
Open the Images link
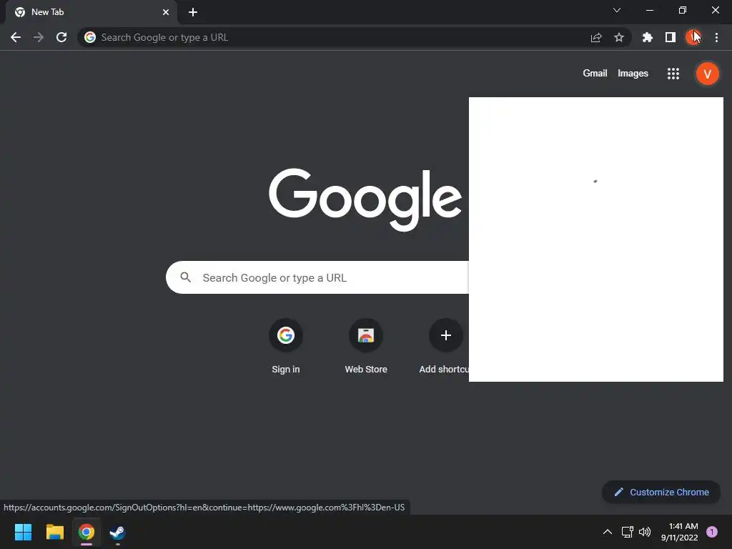(633, 74)
